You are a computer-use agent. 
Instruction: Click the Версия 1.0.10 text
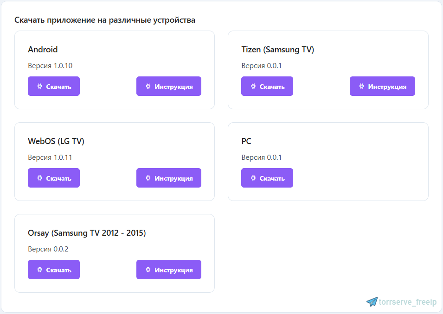click(x=50, y=66)
